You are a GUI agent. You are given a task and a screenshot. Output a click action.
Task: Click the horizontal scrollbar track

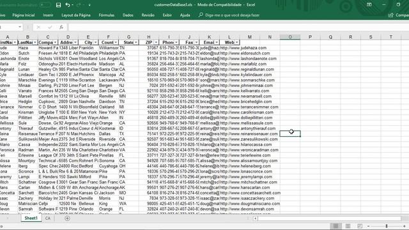330,218
